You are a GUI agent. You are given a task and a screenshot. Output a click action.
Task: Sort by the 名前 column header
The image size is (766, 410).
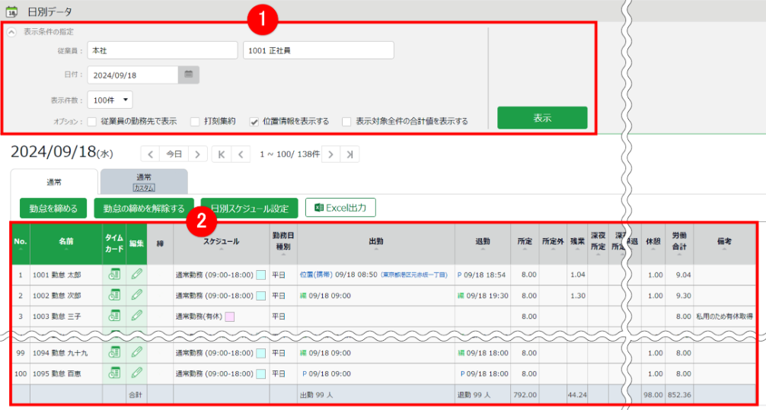click(x=65, y=241)
